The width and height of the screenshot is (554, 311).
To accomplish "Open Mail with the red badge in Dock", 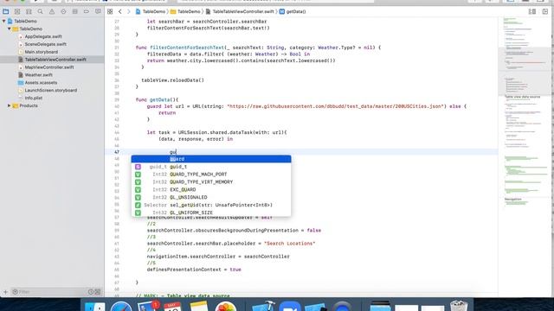I will (148, 306).
